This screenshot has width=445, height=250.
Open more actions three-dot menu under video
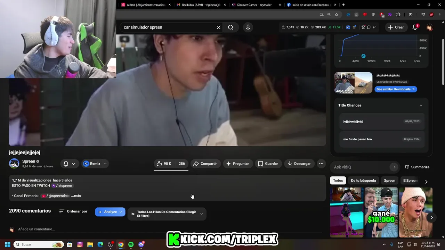coord(321,164)
